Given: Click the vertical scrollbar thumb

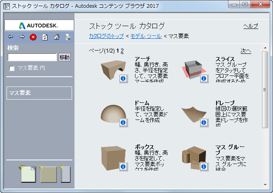Looking at the screenshot, I should 265,89.
